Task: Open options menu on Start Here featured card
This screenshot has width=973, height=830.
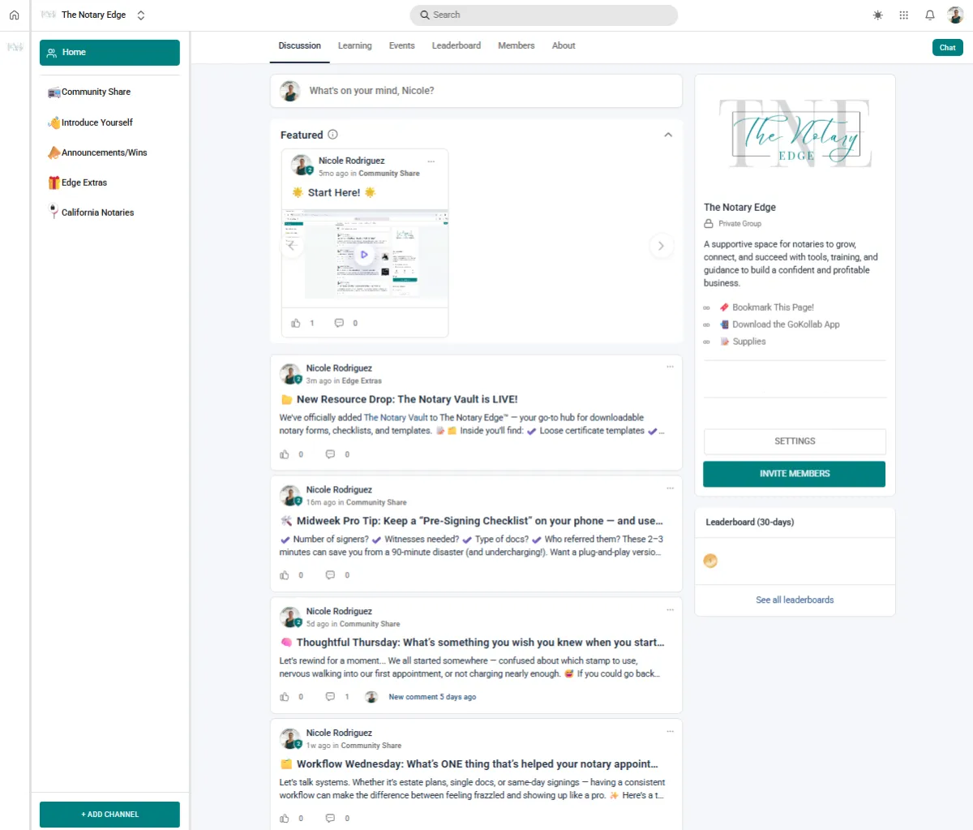Action: [x=431, y=161]
